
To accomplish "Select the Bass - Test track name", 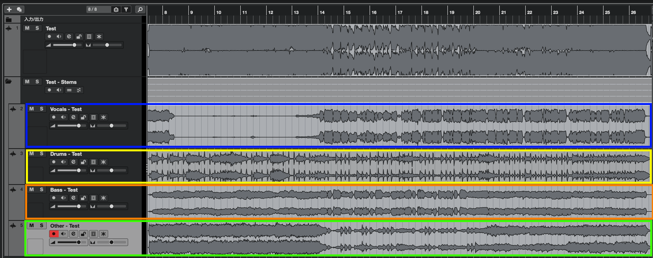I will [64, 190].
